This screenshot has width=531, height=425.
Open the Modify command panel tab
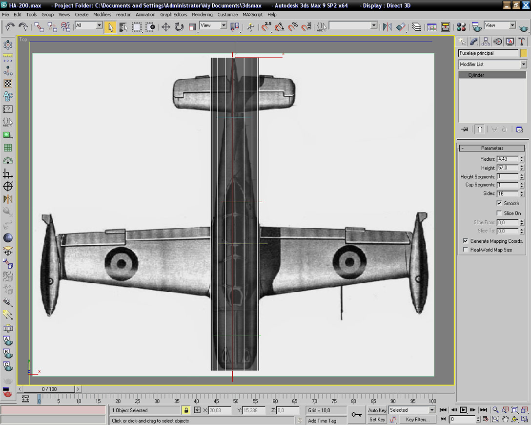coord(474,42)
